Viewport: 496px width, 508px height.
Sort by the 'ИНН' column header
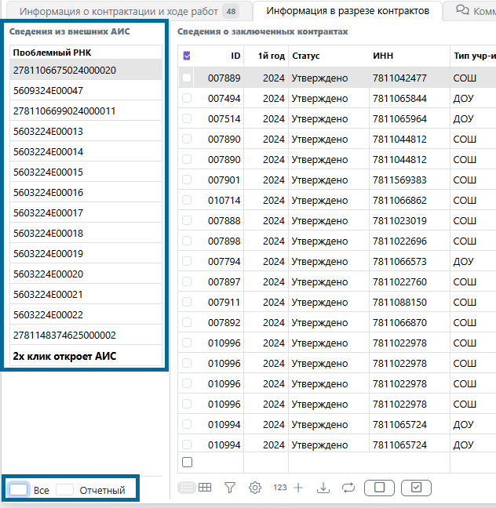[x=383, y=56]
